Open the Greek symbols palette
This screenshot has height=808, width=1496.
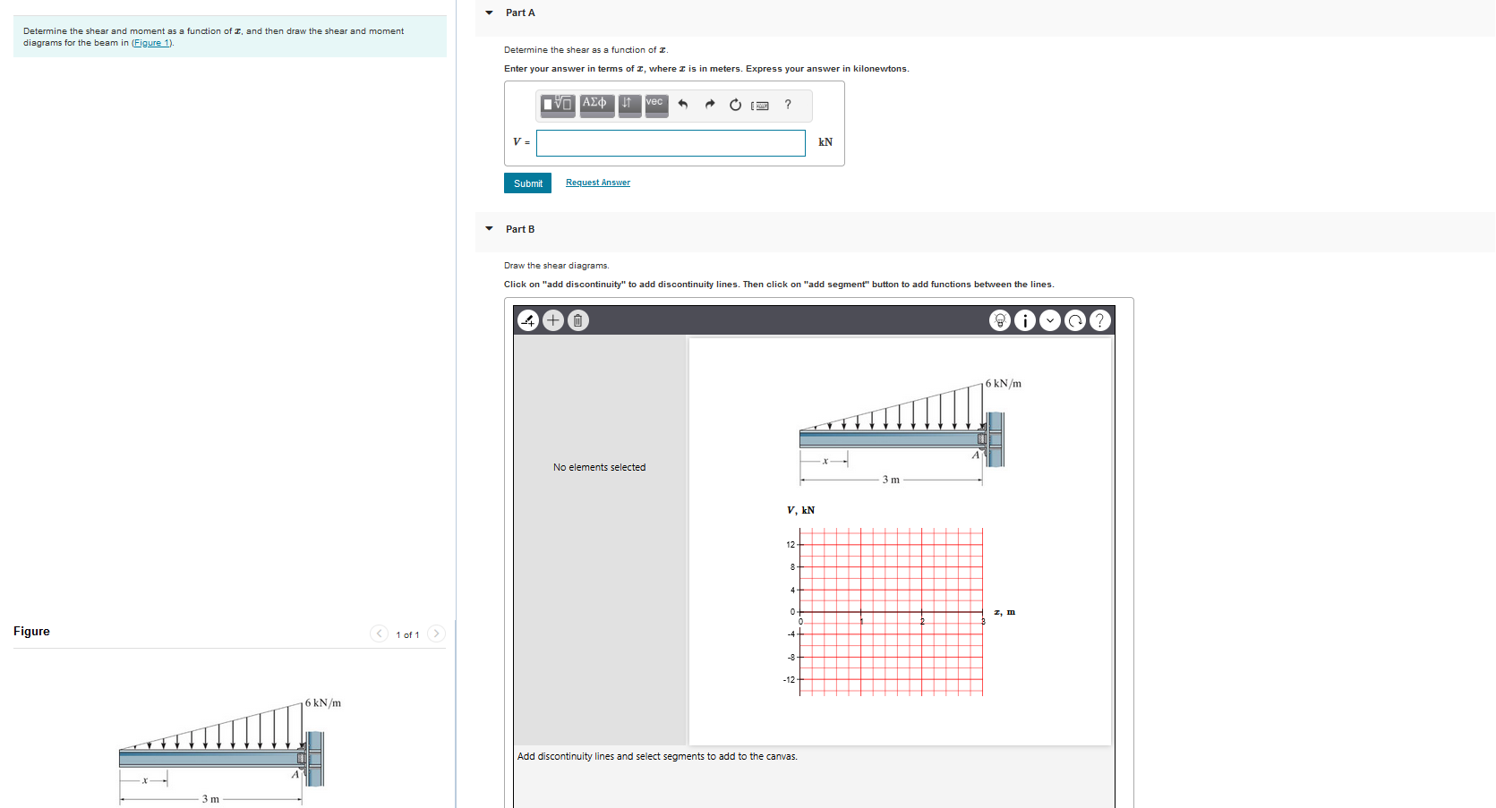597,105
